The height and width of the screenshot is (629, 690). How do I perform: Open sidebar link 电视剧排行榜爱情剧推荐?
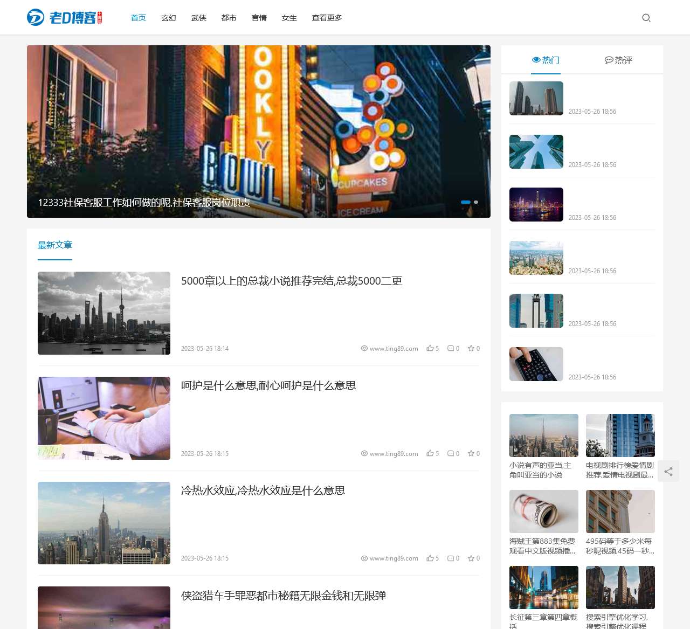click(620, 470)
